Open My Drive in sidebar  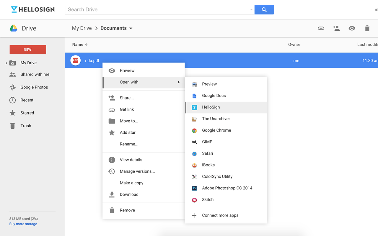click(x=29, y=63)
